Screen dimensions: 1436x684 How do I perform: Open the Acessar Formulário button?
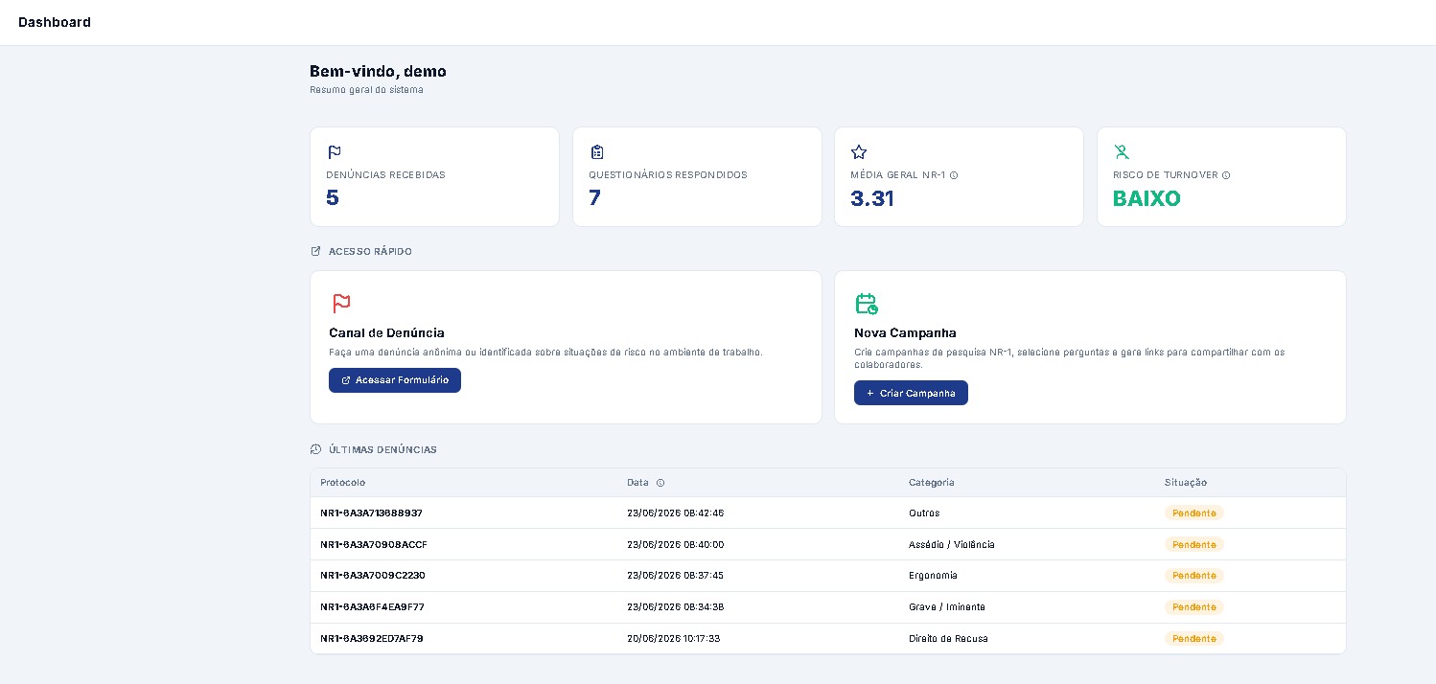[395, 380]
